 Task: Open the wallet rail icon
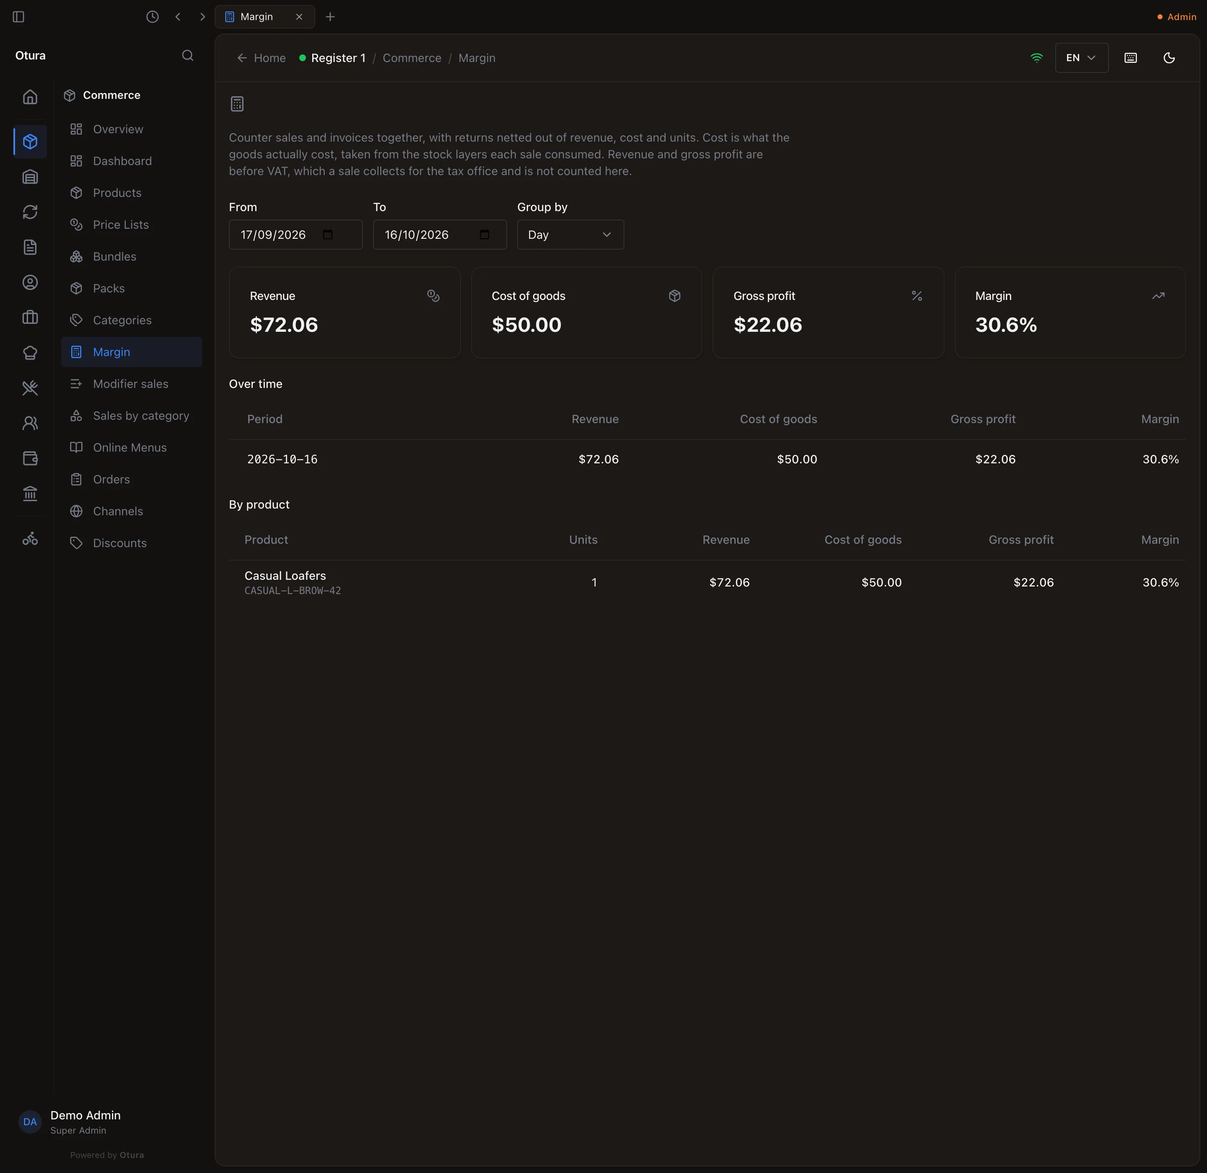(x=30, y=458)
